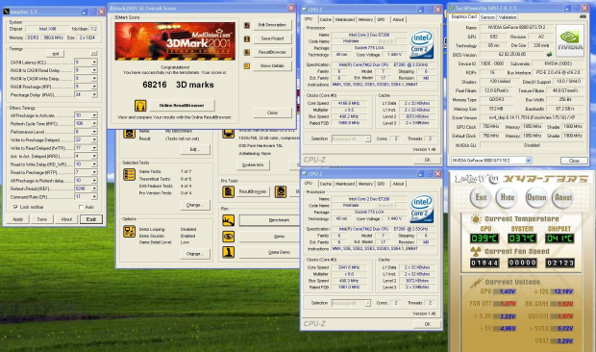596x352 pixels.
Task: Click the Online ResultBrowser icon
Action: pos(140,105)
